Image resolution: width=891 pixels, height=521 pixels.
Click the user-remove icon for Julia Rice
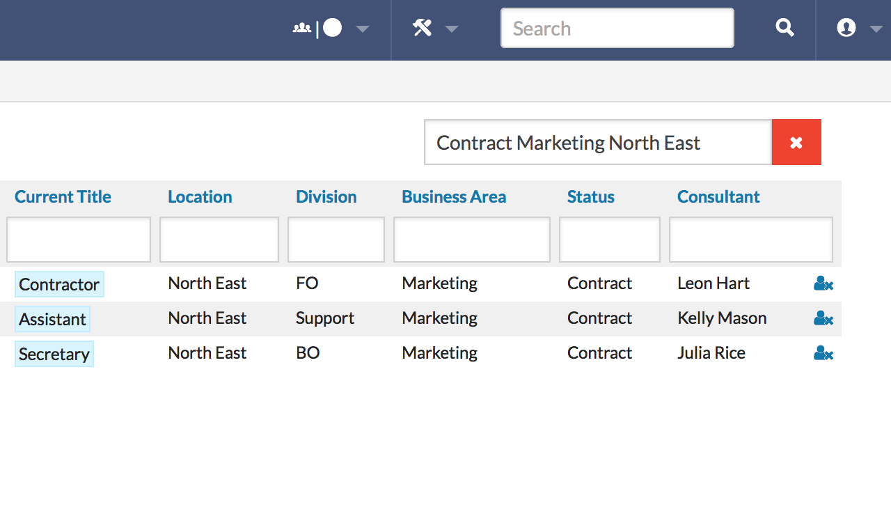click(823, 353)
